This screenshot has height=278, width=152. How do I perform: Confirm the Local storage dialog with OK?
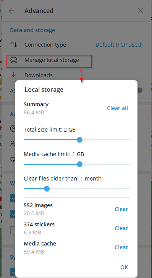[124, 267]
